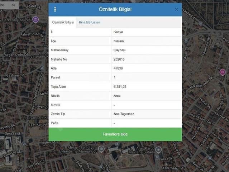
Task: Click the Gazhane Sk street label on map
Action: pos(15,75)
